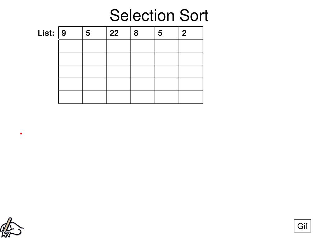Select the cell containing 8
This screenshot has width=318, height=238.
(x=143, y=33)
